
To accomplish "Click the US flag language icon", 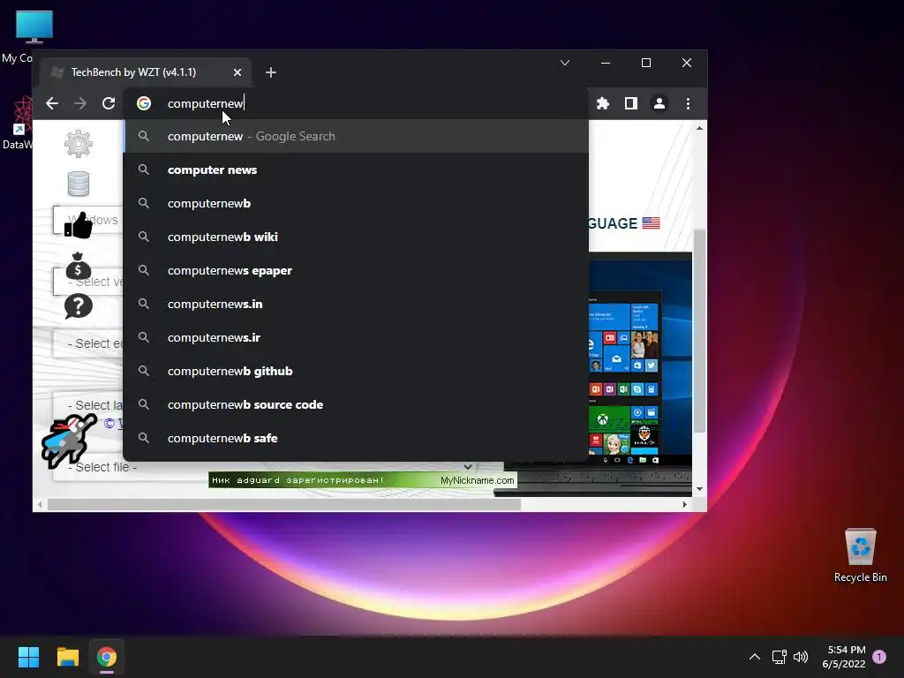I will point(651,223).
